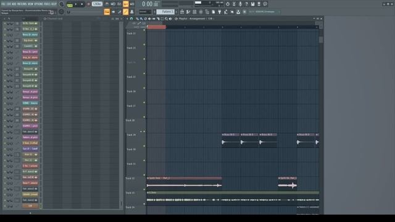Image resolution: width=395 pixels, height=222 pixels.
Task: Click the Stop button in transport
Action: click(82, 4)
